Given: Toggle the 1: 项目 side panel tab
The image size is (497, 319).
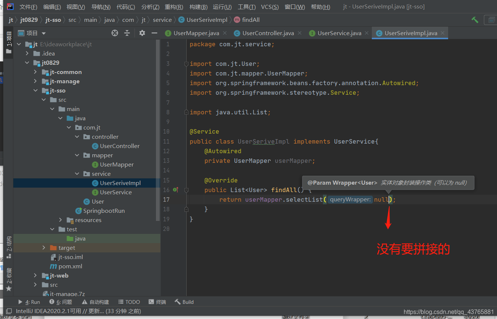Looking at the screenshot, I should tap(9, 42).
